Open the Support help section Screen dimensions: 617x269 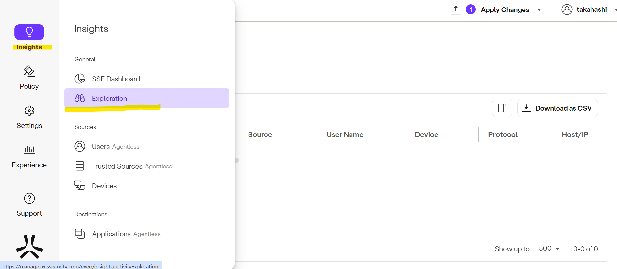point(29,205)
